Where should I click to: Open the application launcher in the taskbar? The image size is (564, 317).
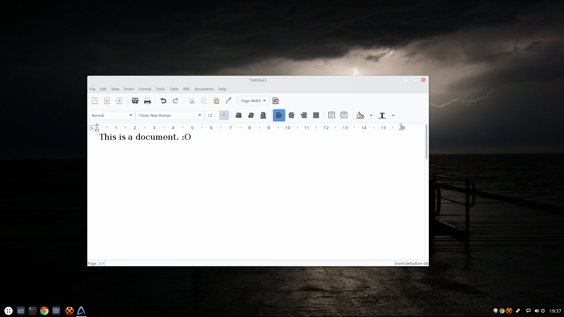pyautogui.click(x=9, y=311)
